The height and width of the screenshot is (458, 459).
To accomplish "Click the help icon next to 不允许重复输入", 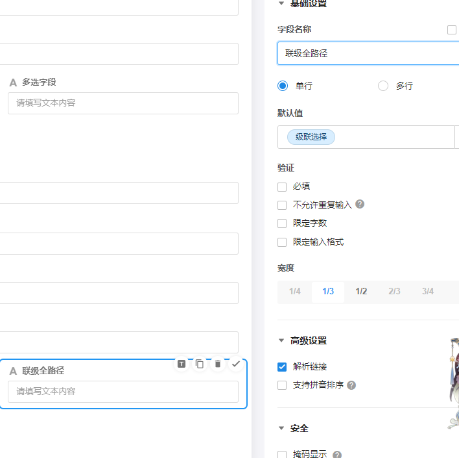I will pyautogui.click(x=360, y=204).
